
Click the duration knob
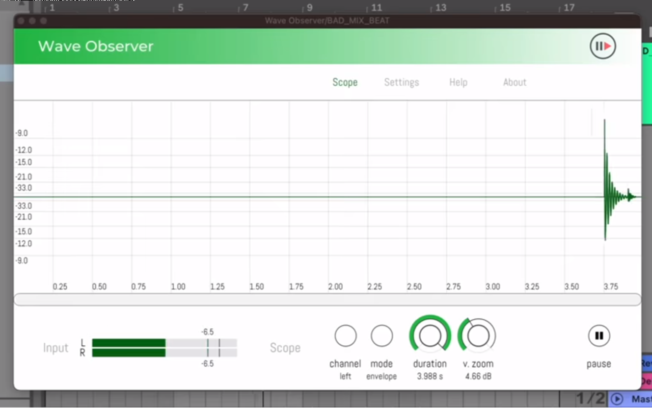pos(430,335)
